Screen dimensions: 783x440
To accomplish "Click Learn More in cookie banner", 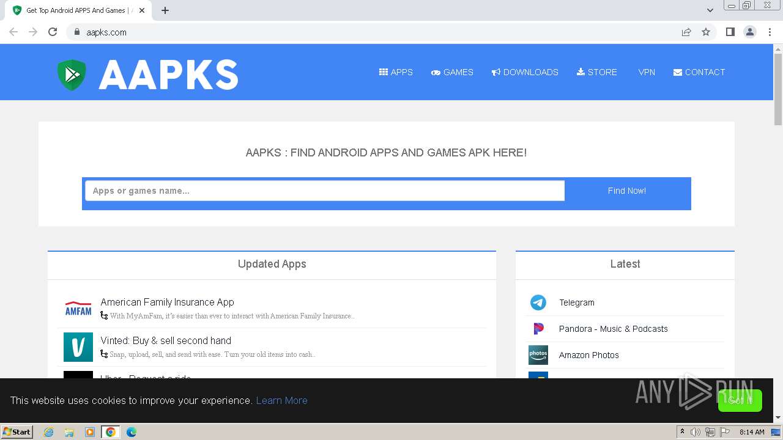I will pos(281,400).
